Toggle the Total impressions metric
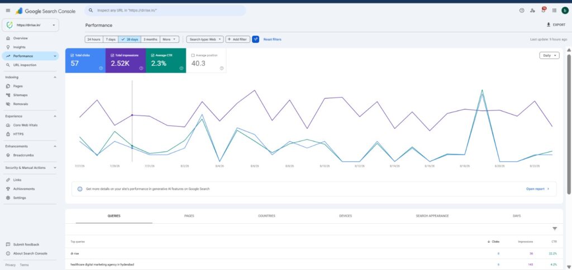 click(x=112, y=55)
